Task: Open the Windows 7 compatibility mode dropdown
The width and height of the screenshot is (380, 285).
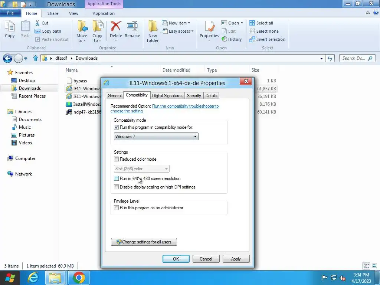Action: (x=156, y=137)
